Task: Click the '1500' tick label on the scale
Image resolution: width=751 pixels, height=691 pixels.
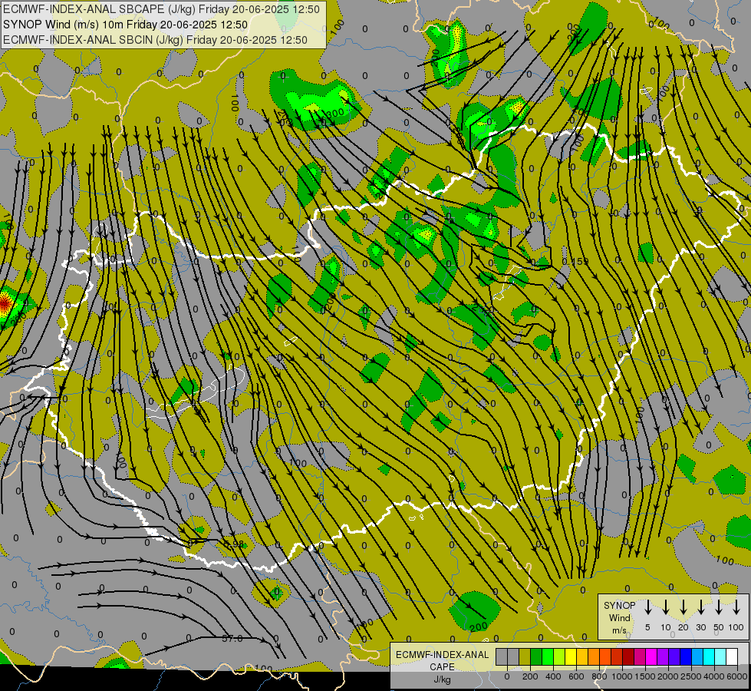Action: click(645, 676)
